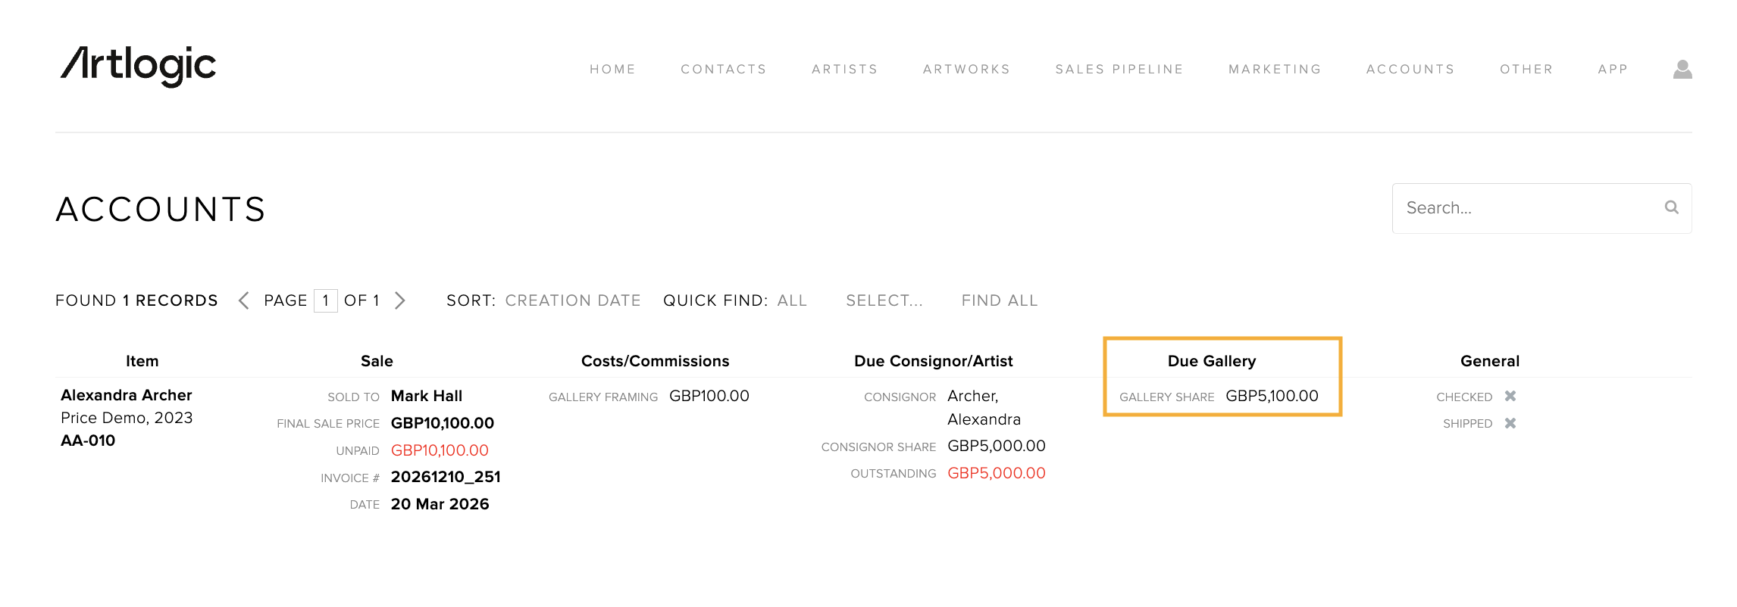
Task: Open the Sales Pipeline menu
Action: coord(1119,70)
